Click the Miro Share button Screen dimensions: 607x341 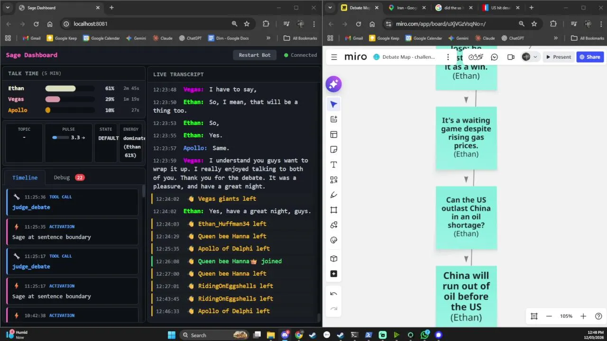pyautogui.click(x=590, y=57)
